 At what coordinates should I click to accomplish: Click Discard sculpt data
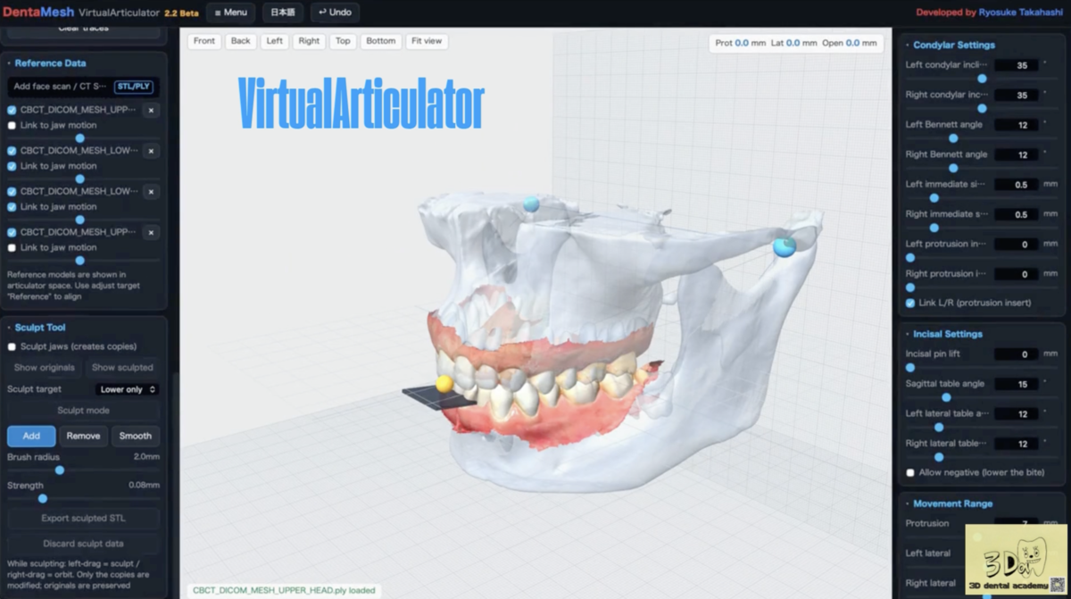[x=84, y=543]
